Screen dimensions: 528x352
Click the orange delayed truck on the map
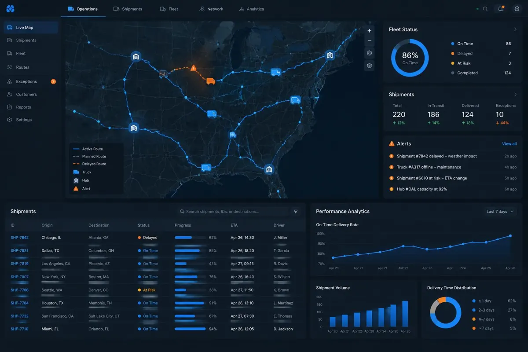[x=211, y=81]
